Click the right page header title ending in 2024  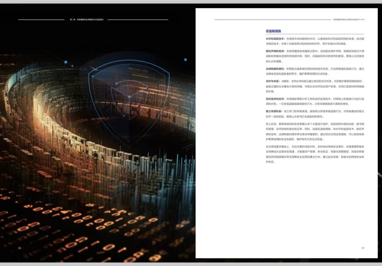pyautogui.click(x=348, y=19)
